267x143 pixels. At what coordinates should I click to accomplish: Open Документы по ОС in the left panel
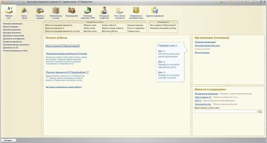click(10, 48)
